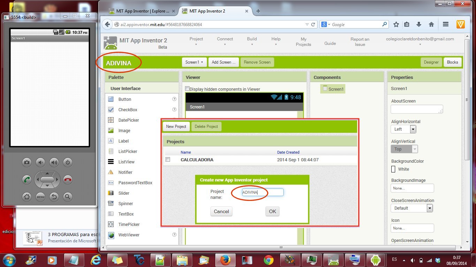The width and height of the screenshot is (476, 267).
Task: Open My Projects
Action: pyautogui.click(x=304, y=42)
